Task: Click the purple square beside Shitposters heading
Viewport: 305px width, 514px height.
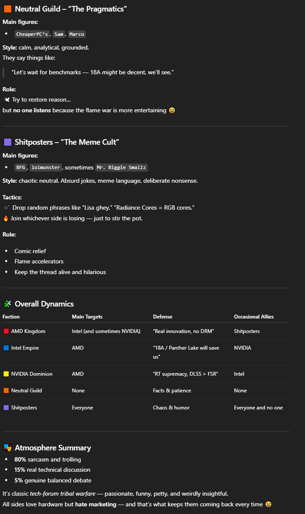Action: [x=7, y=142]
